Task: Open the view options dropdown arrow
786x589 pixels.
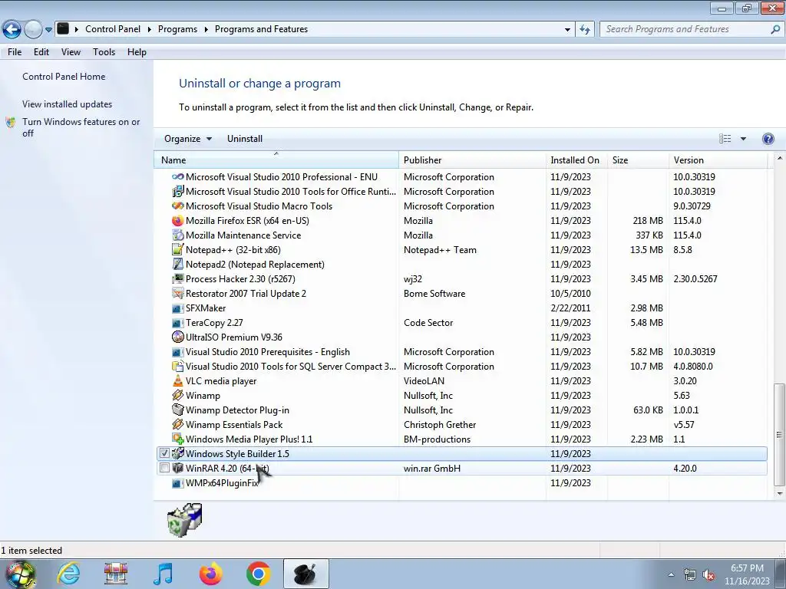Action: [743, 139]
